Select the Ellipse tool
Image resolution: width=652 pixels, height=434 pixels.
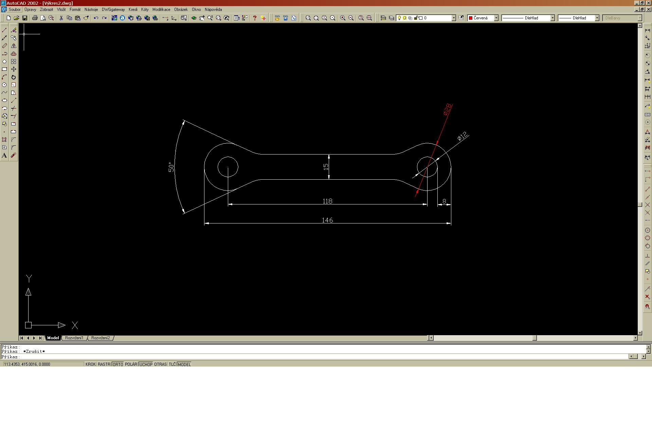point(4,101)
